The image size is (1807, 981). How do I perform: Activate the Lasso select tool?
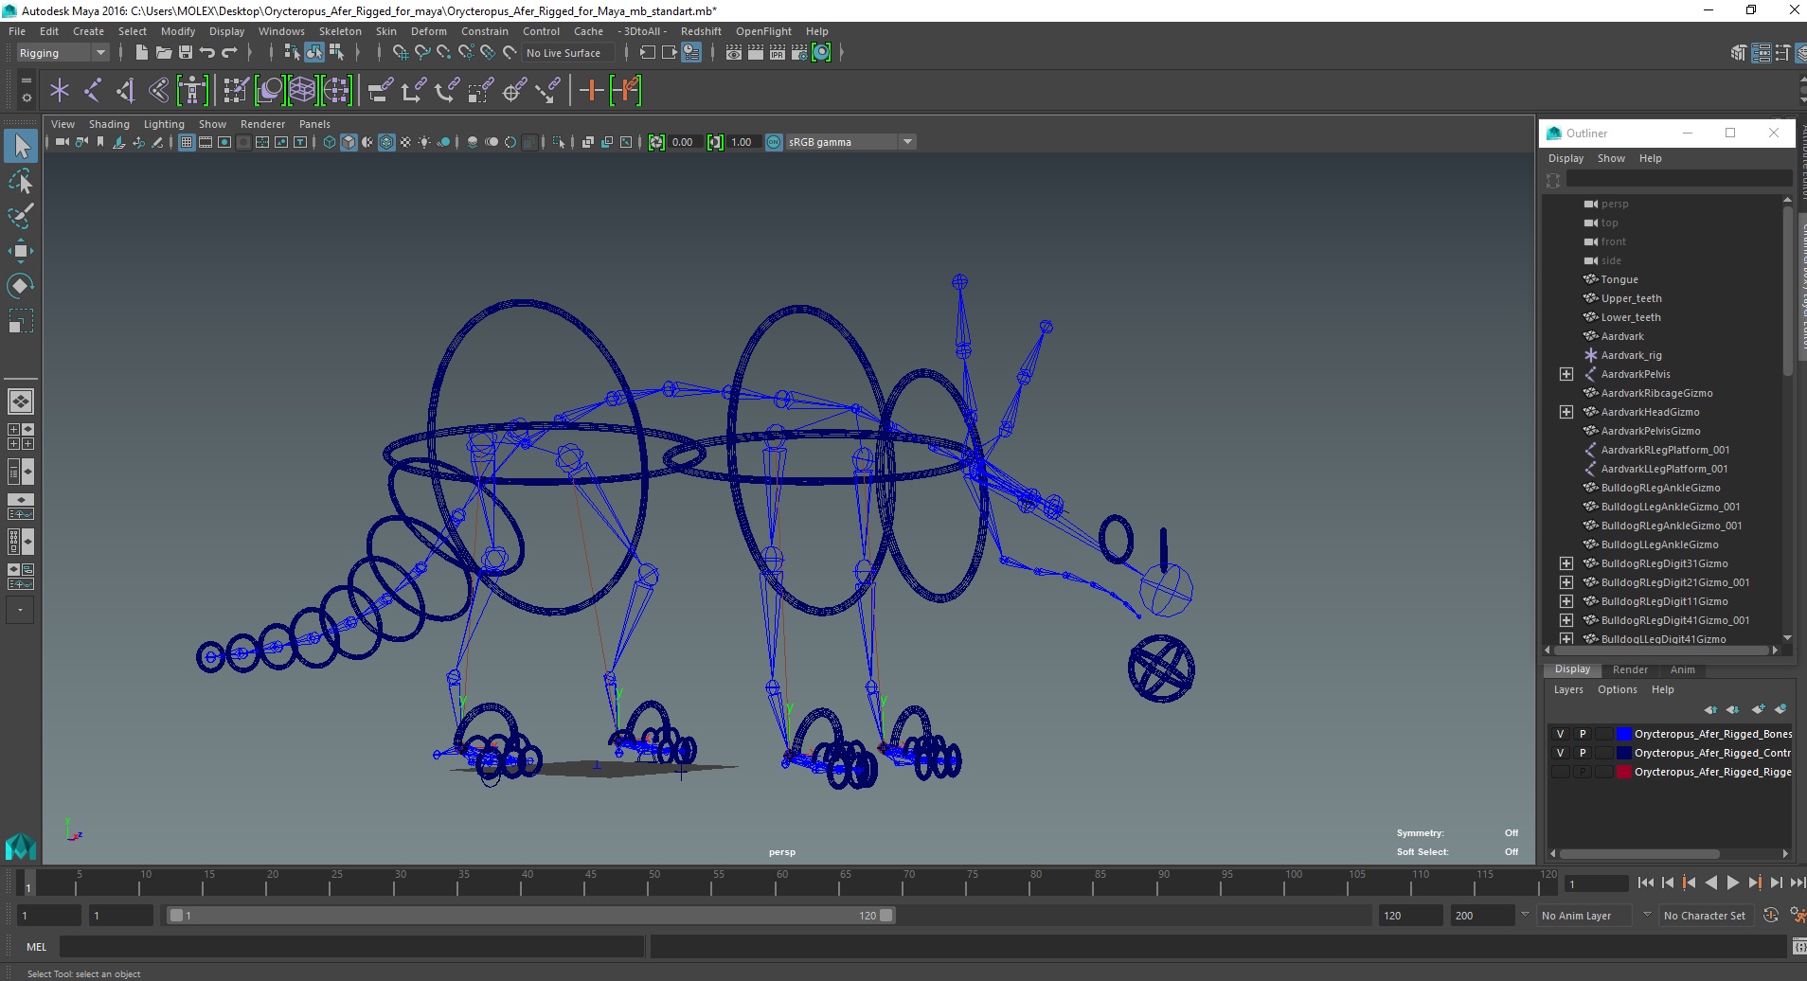21,181
